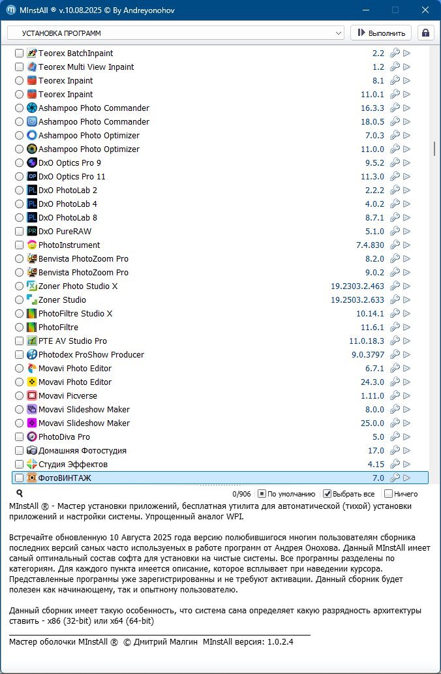This screenshot has width=441, height=674.
Task: Toggle the Выбрать все checkbox
Action: pos(327,494)
